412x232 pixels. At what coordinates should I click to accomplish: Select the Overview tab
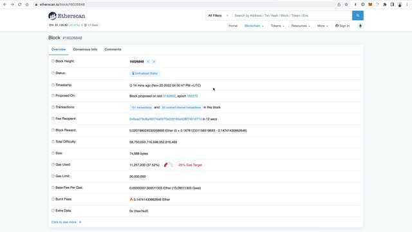tap(59, 50)
